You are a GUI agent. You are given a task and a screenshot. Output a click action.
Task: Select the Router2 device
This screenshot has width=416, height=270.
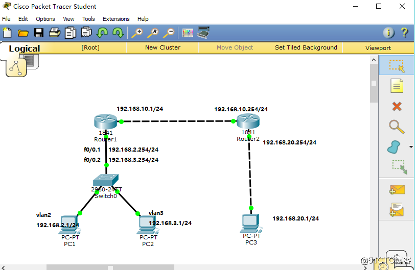[x=248, y=121]
